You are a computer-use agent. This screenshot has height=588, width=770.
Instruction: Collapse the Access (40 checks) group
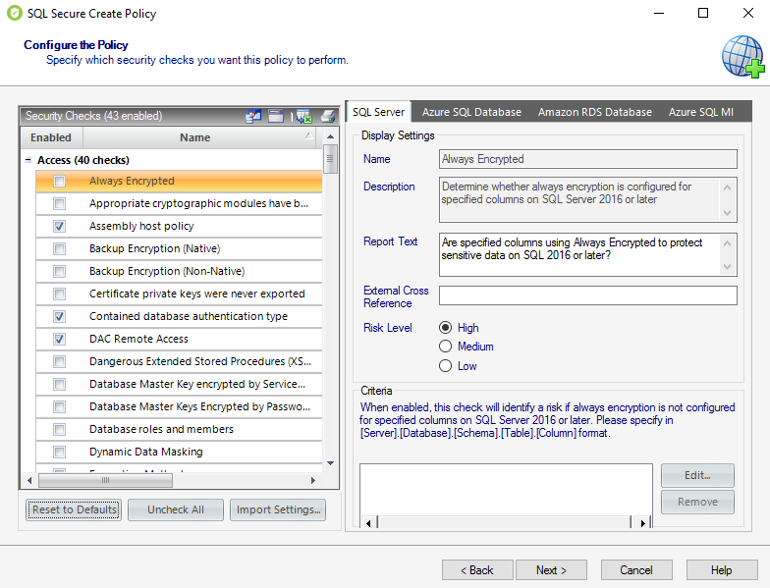pyautogui.click(x=27, y=160)
